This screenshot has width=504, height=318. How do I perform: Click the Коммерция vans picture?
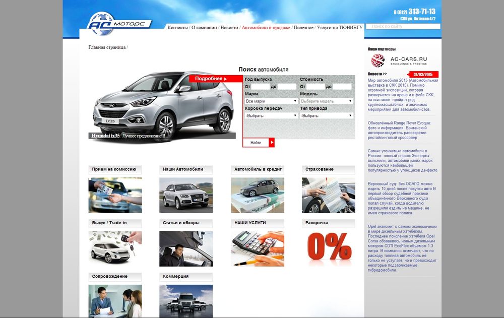186,301
